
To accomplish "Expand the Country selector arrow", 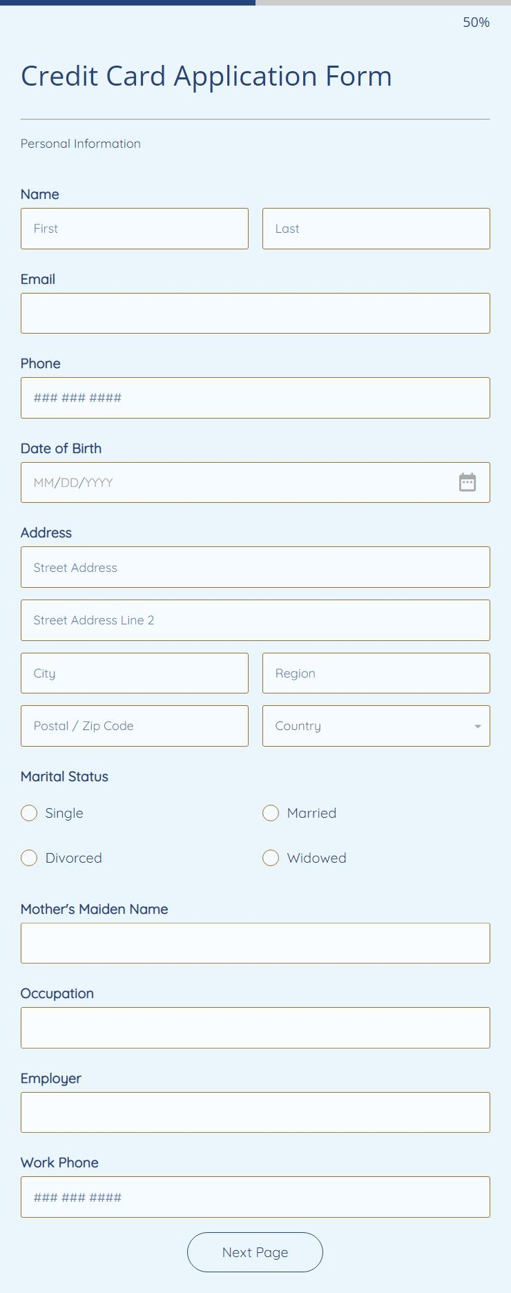I will 476,726.
